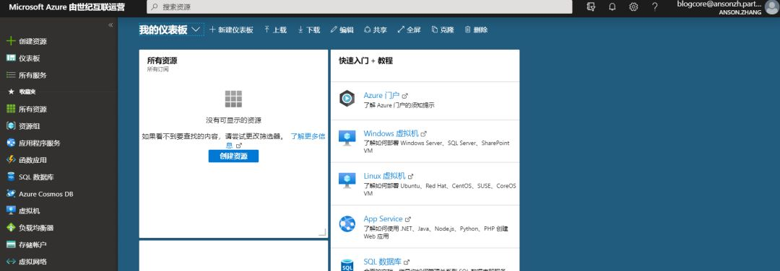
Task: Open the help question mark
Action: [654, 7]
